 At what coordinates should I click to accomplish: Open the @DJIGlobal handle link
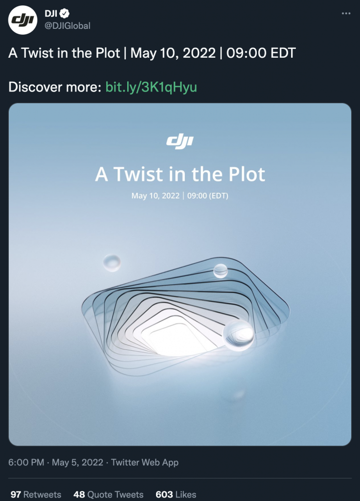point(67,25)
